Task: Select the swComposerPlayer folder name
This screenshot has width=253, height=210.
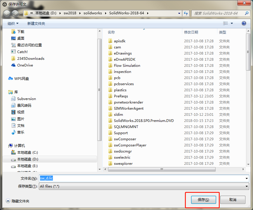Action: [x=130, y=145]
